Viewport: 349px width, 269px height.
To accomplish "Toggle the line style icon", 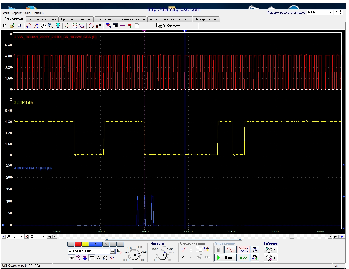I will pyautogui.click(x=92, y=258).
